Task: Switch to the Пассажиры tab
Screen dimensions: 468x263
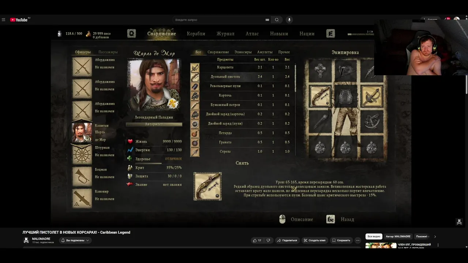Action: point(108,52)
